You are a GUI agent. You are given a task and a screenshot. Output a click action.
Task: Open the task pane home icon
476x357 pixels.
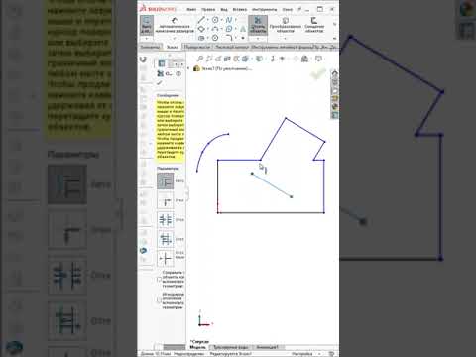tap(335, 73)
